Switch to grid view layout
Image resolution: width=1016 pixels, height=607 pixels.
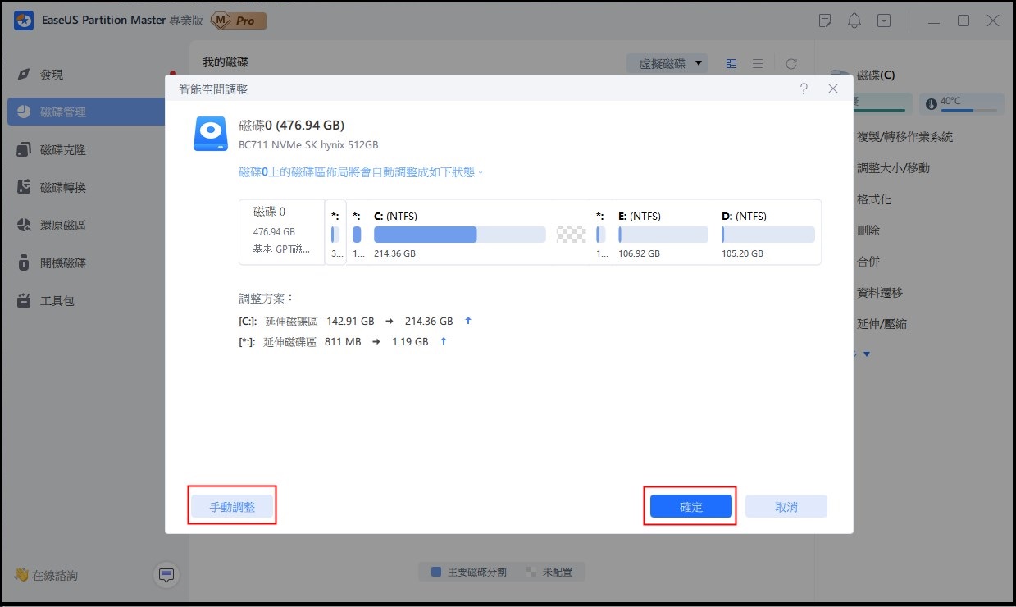click(731, 62)
